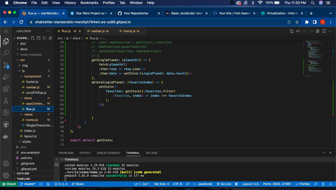Toggle Go Live server in status bar
The image size is (336, 190).
pos(223,184)
